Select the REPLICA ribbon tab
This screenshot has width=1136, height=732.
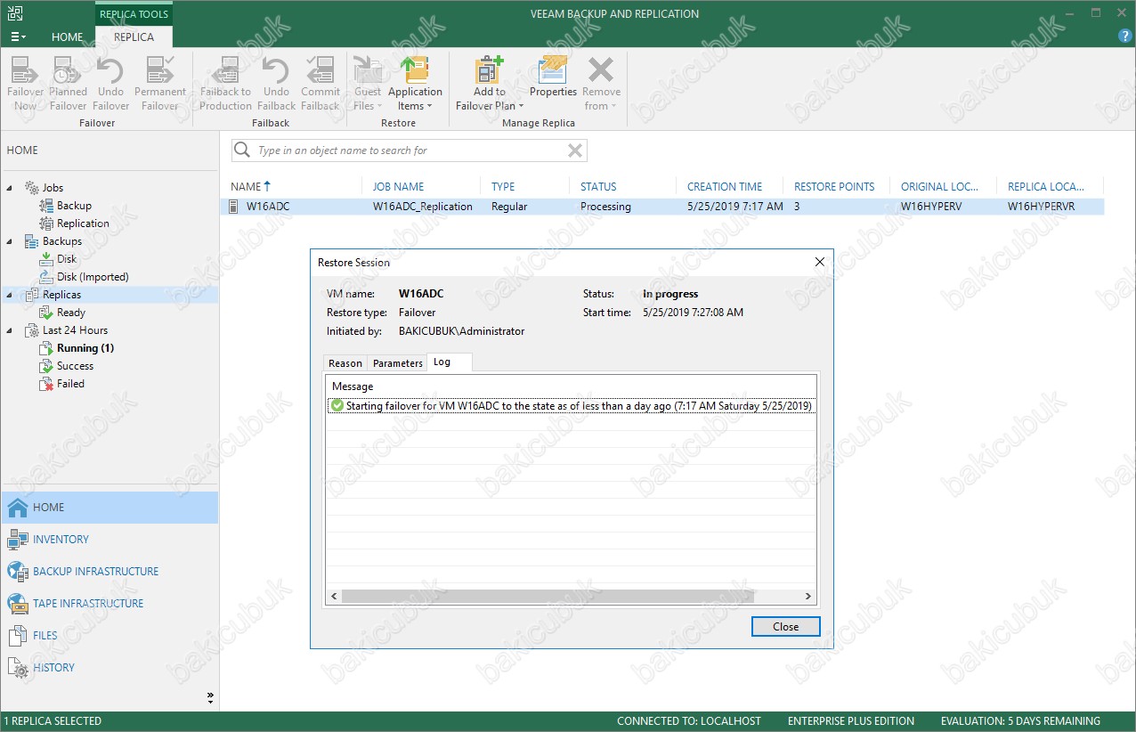134,37
